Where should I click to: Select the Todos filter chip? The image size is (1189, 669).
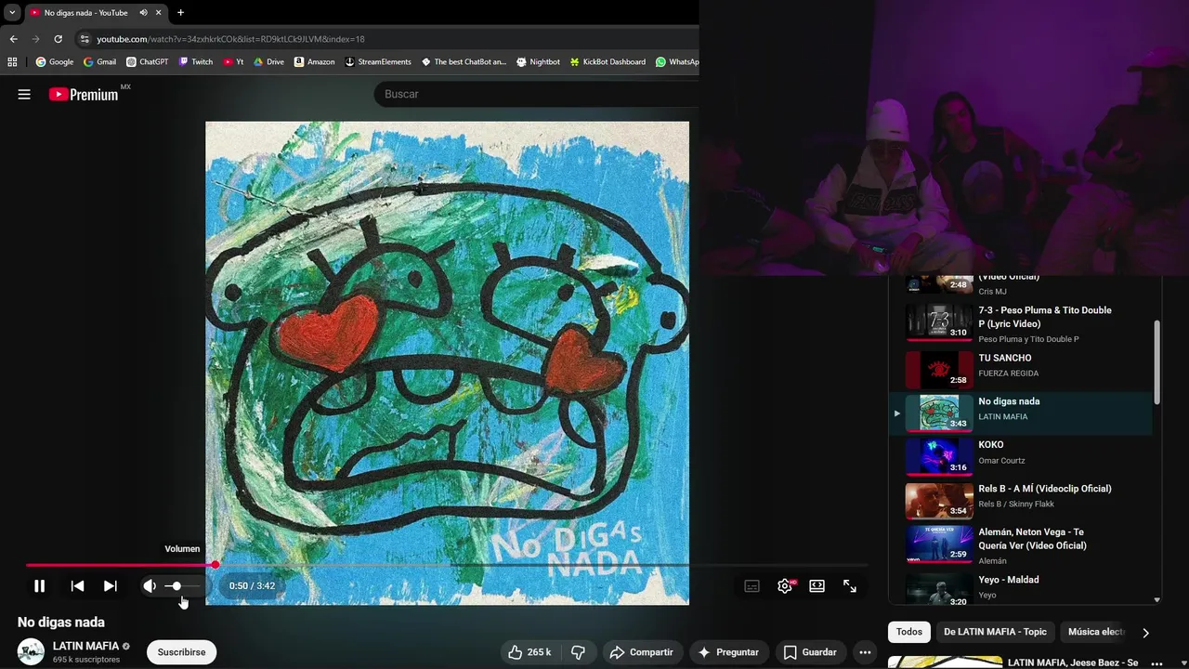tap(909, 632)
